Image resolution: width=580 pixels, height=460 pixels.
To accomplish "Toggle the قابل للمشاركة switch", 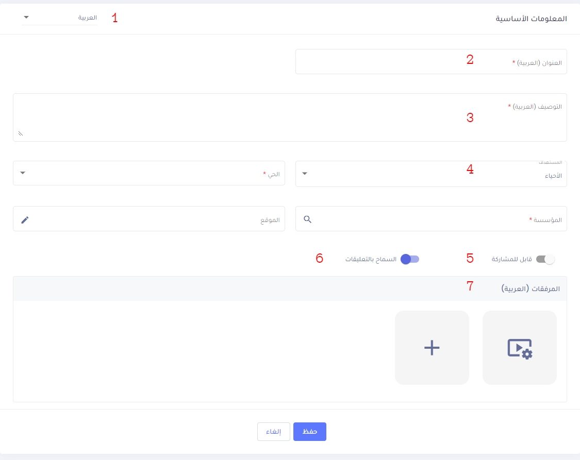I will click(x=545, y=259).
